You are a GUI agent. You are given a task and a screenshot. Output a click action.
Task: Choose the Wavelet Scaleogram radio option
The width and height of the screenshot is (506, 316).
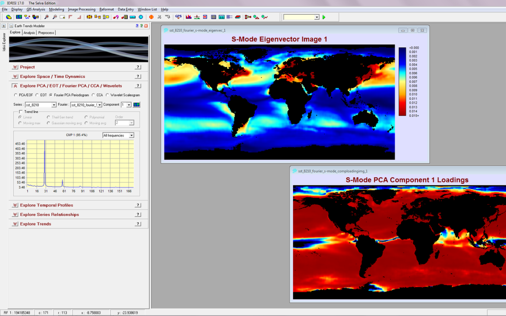(x=107, y=95)
